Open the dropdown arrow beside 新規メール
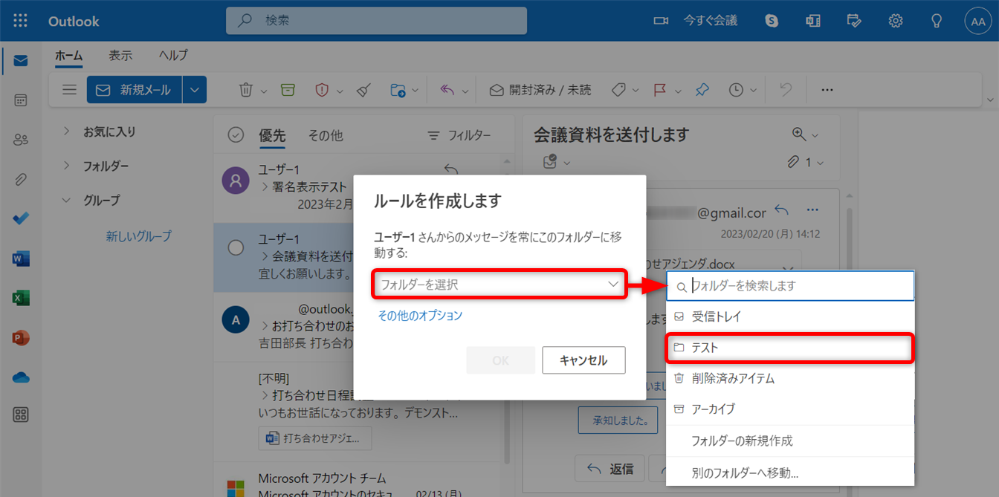The height and width of the screenshot is (497, 999). [x=194, y=90]
